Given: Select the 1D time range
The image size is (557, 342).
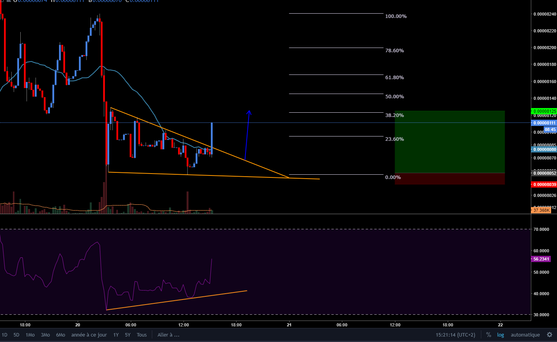Looking at the screenshot, I should point(5,335).
